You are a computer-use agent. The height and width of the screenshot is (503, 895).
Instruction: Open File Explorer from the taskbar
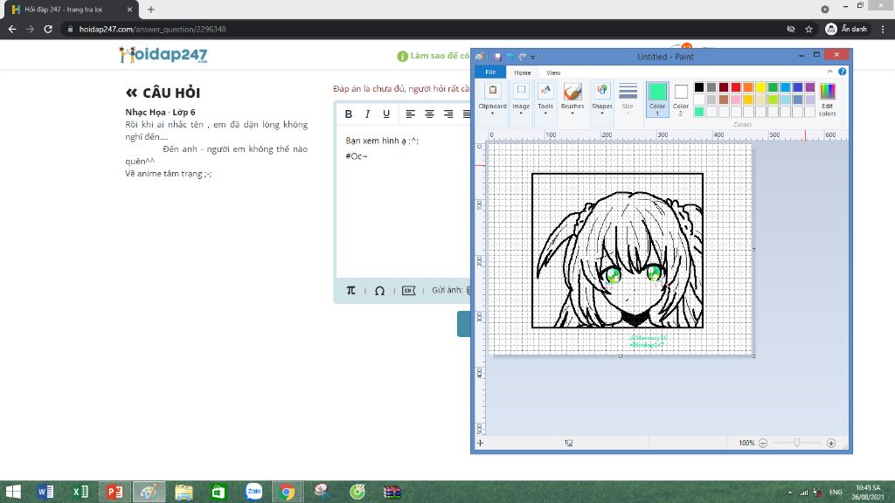[x=184, y=492]
